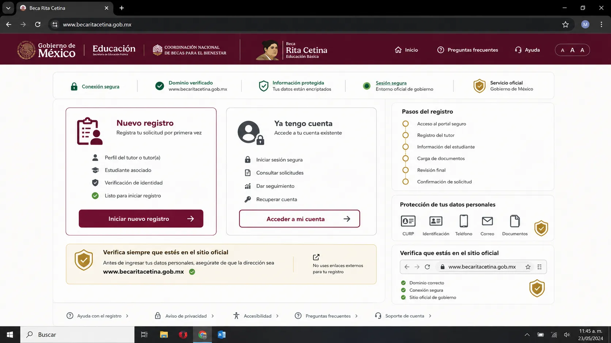Viewport: 611px width, 343px height.
Task: Open Word from the Windows taskbar
Action: (x=221, y=335)
